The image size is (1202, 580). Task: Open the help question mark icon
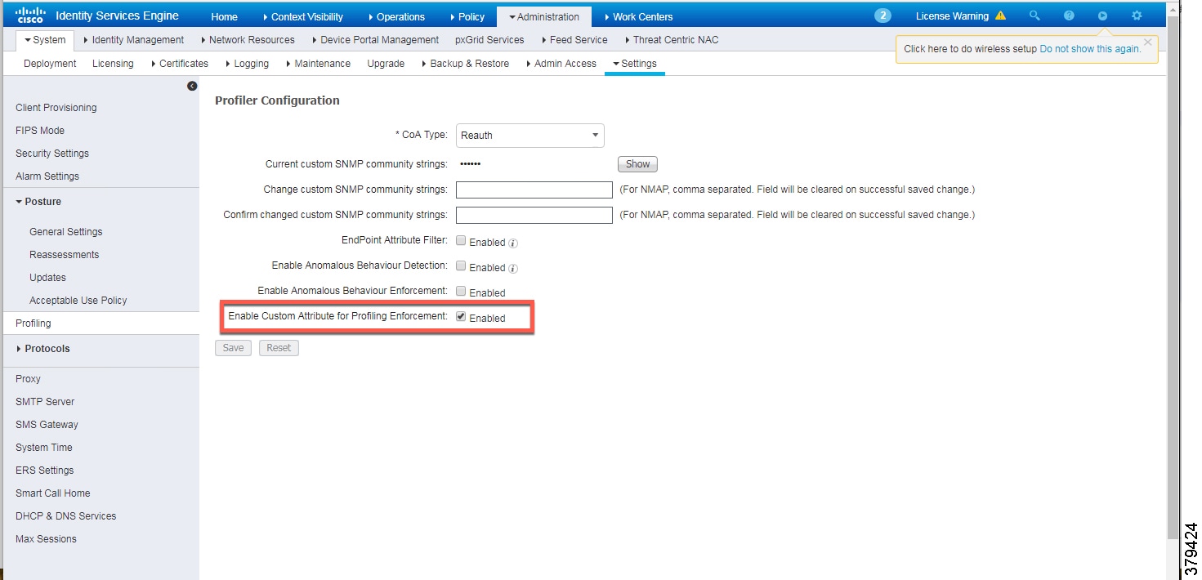[1069, 16]
